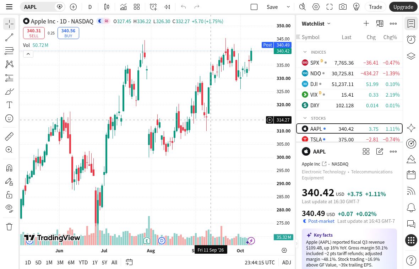Toggle stay in drawing mode
Viewport: 419px width, 269px height.
coord(9,182)
